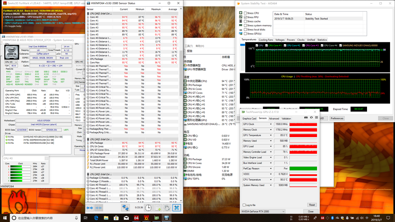Click the GPU-Z screenshot camera icon
Viewport: 395px width, 222px height.
pos(306,117)
